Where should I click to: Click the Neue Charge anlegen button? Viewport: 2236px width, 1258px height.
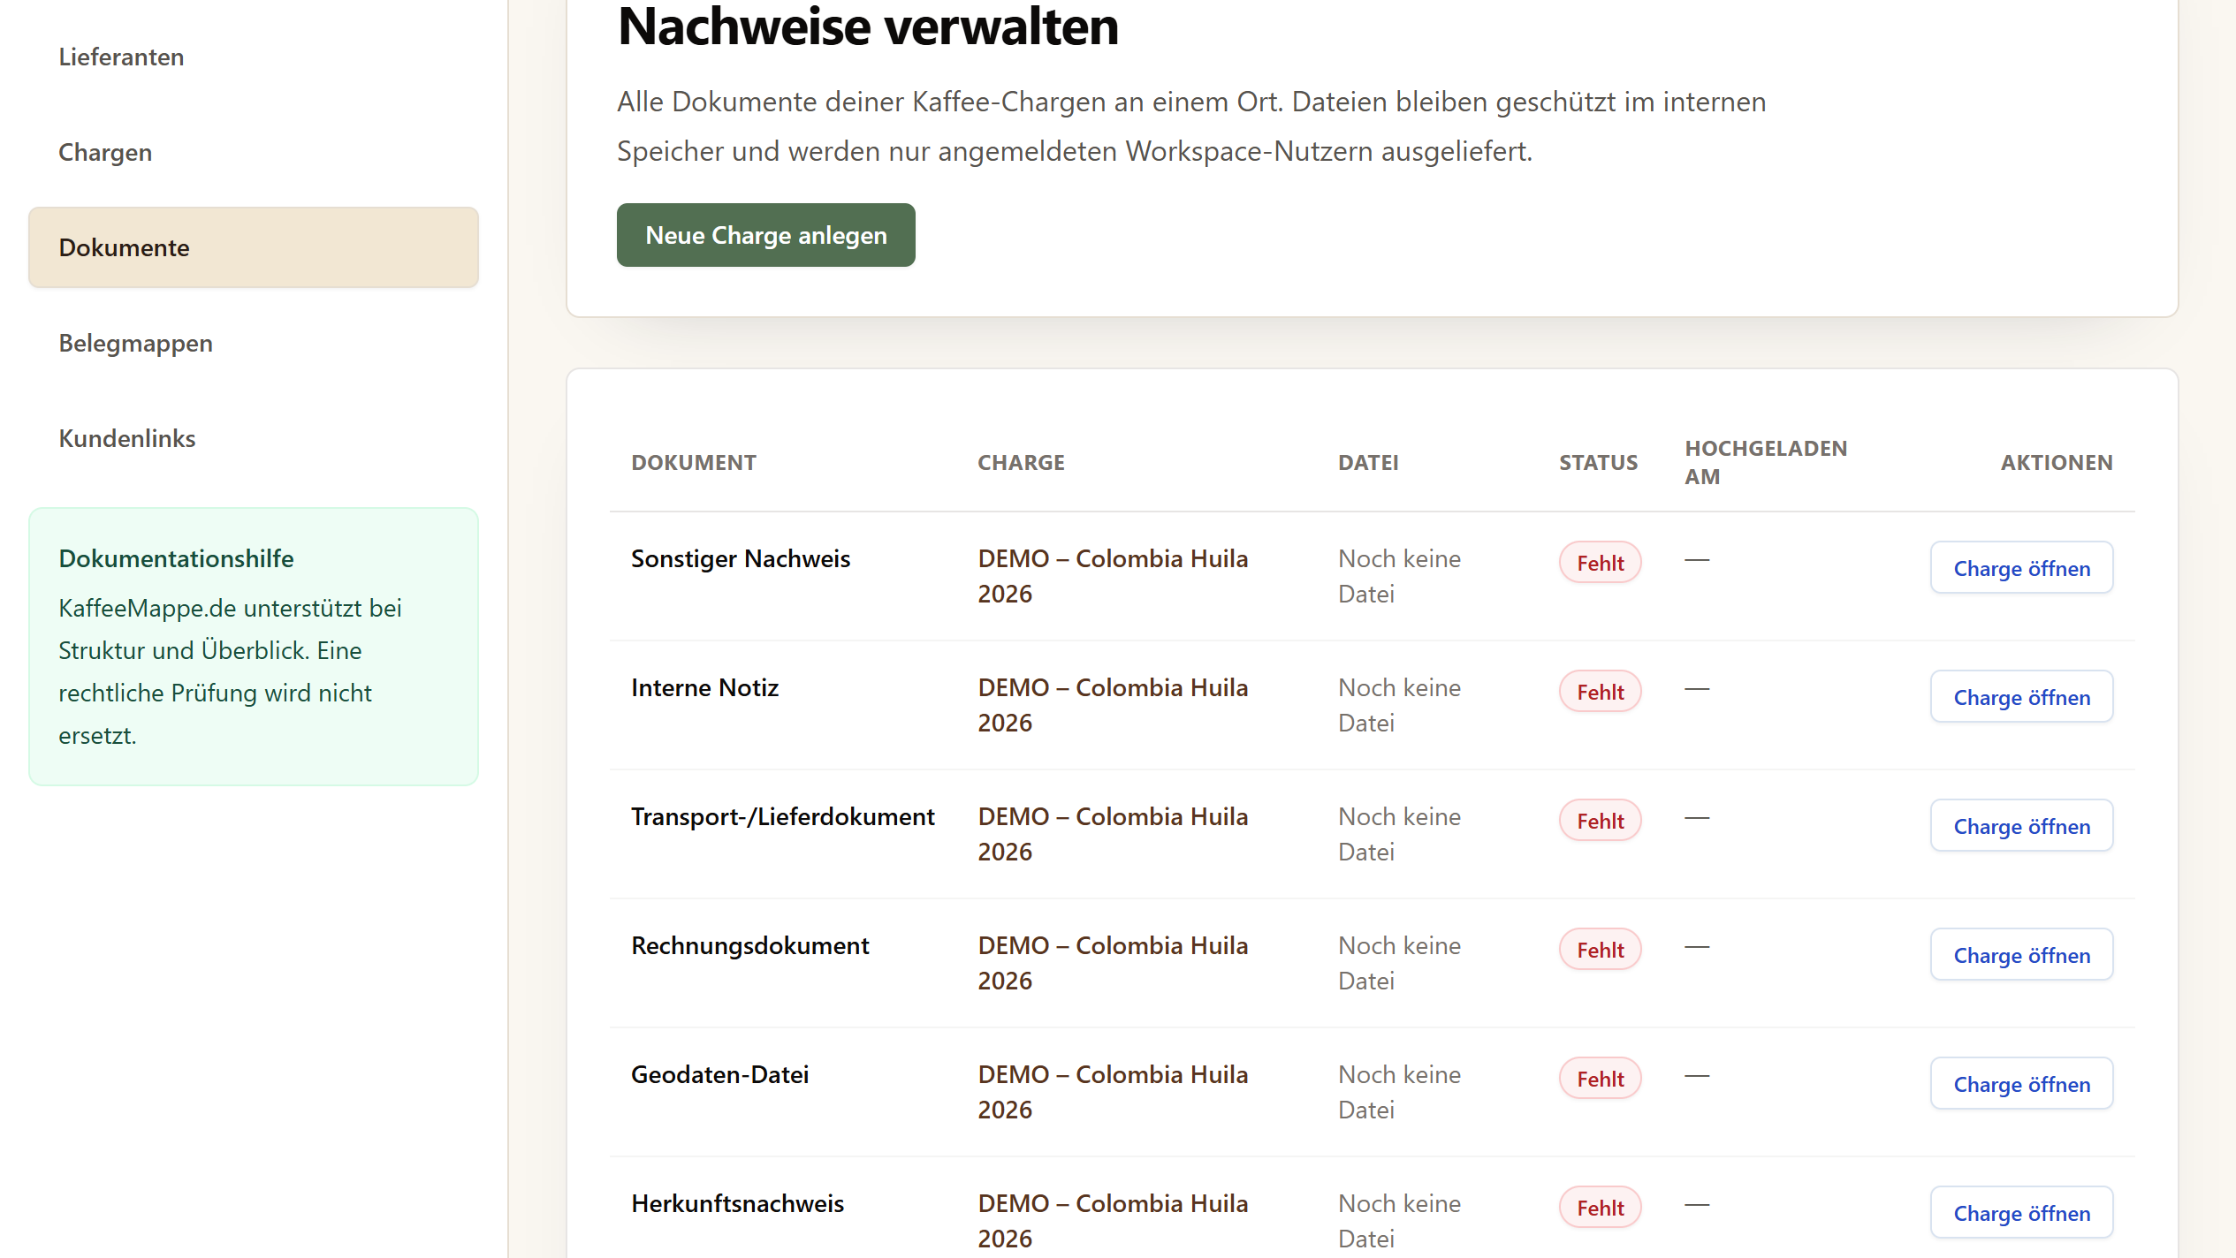pos(765,235)
